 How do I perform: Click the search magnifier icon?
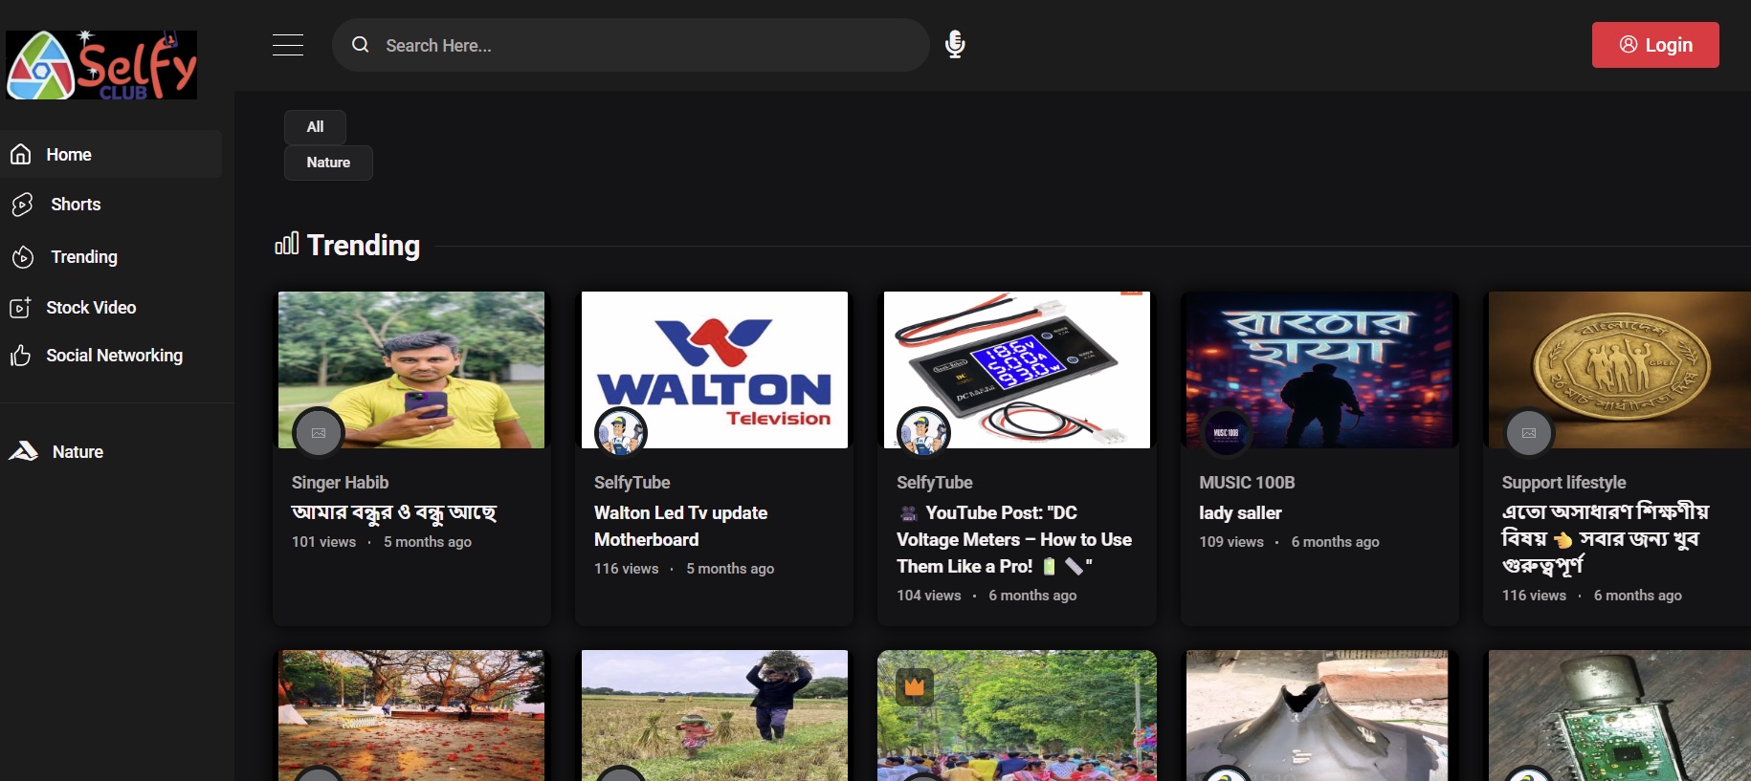coord(361,45)
